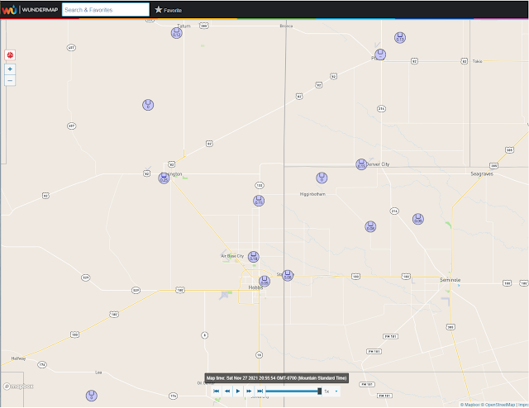Viewport: 529px width, 408px height.
Task: Click the route 385 shield south of Seminole
Action: 450,327
